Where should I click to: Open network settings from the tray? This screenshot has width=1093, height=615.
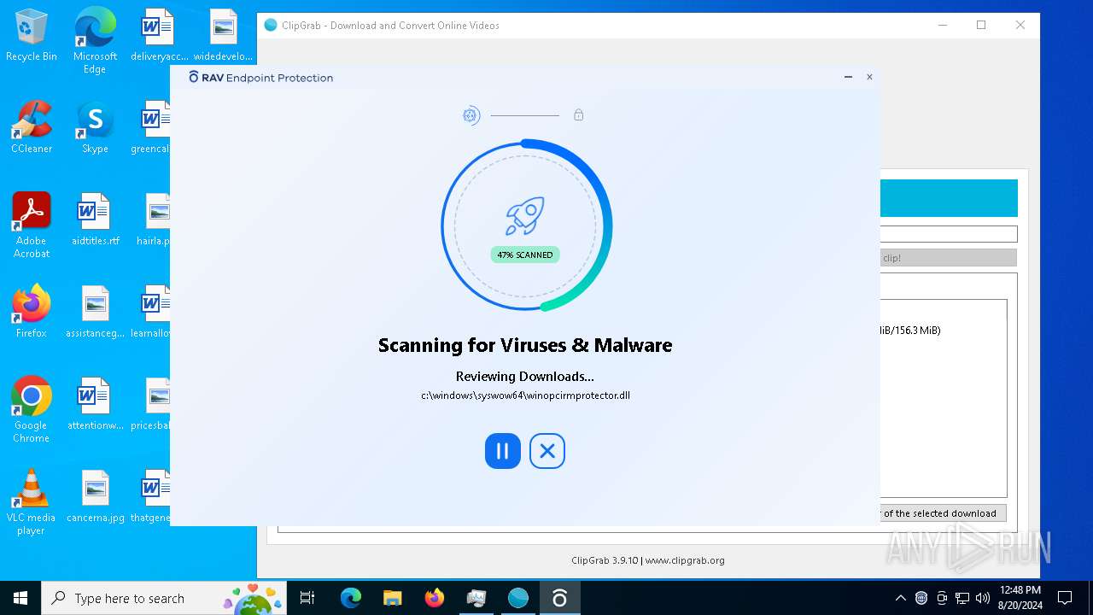(962, 598)
